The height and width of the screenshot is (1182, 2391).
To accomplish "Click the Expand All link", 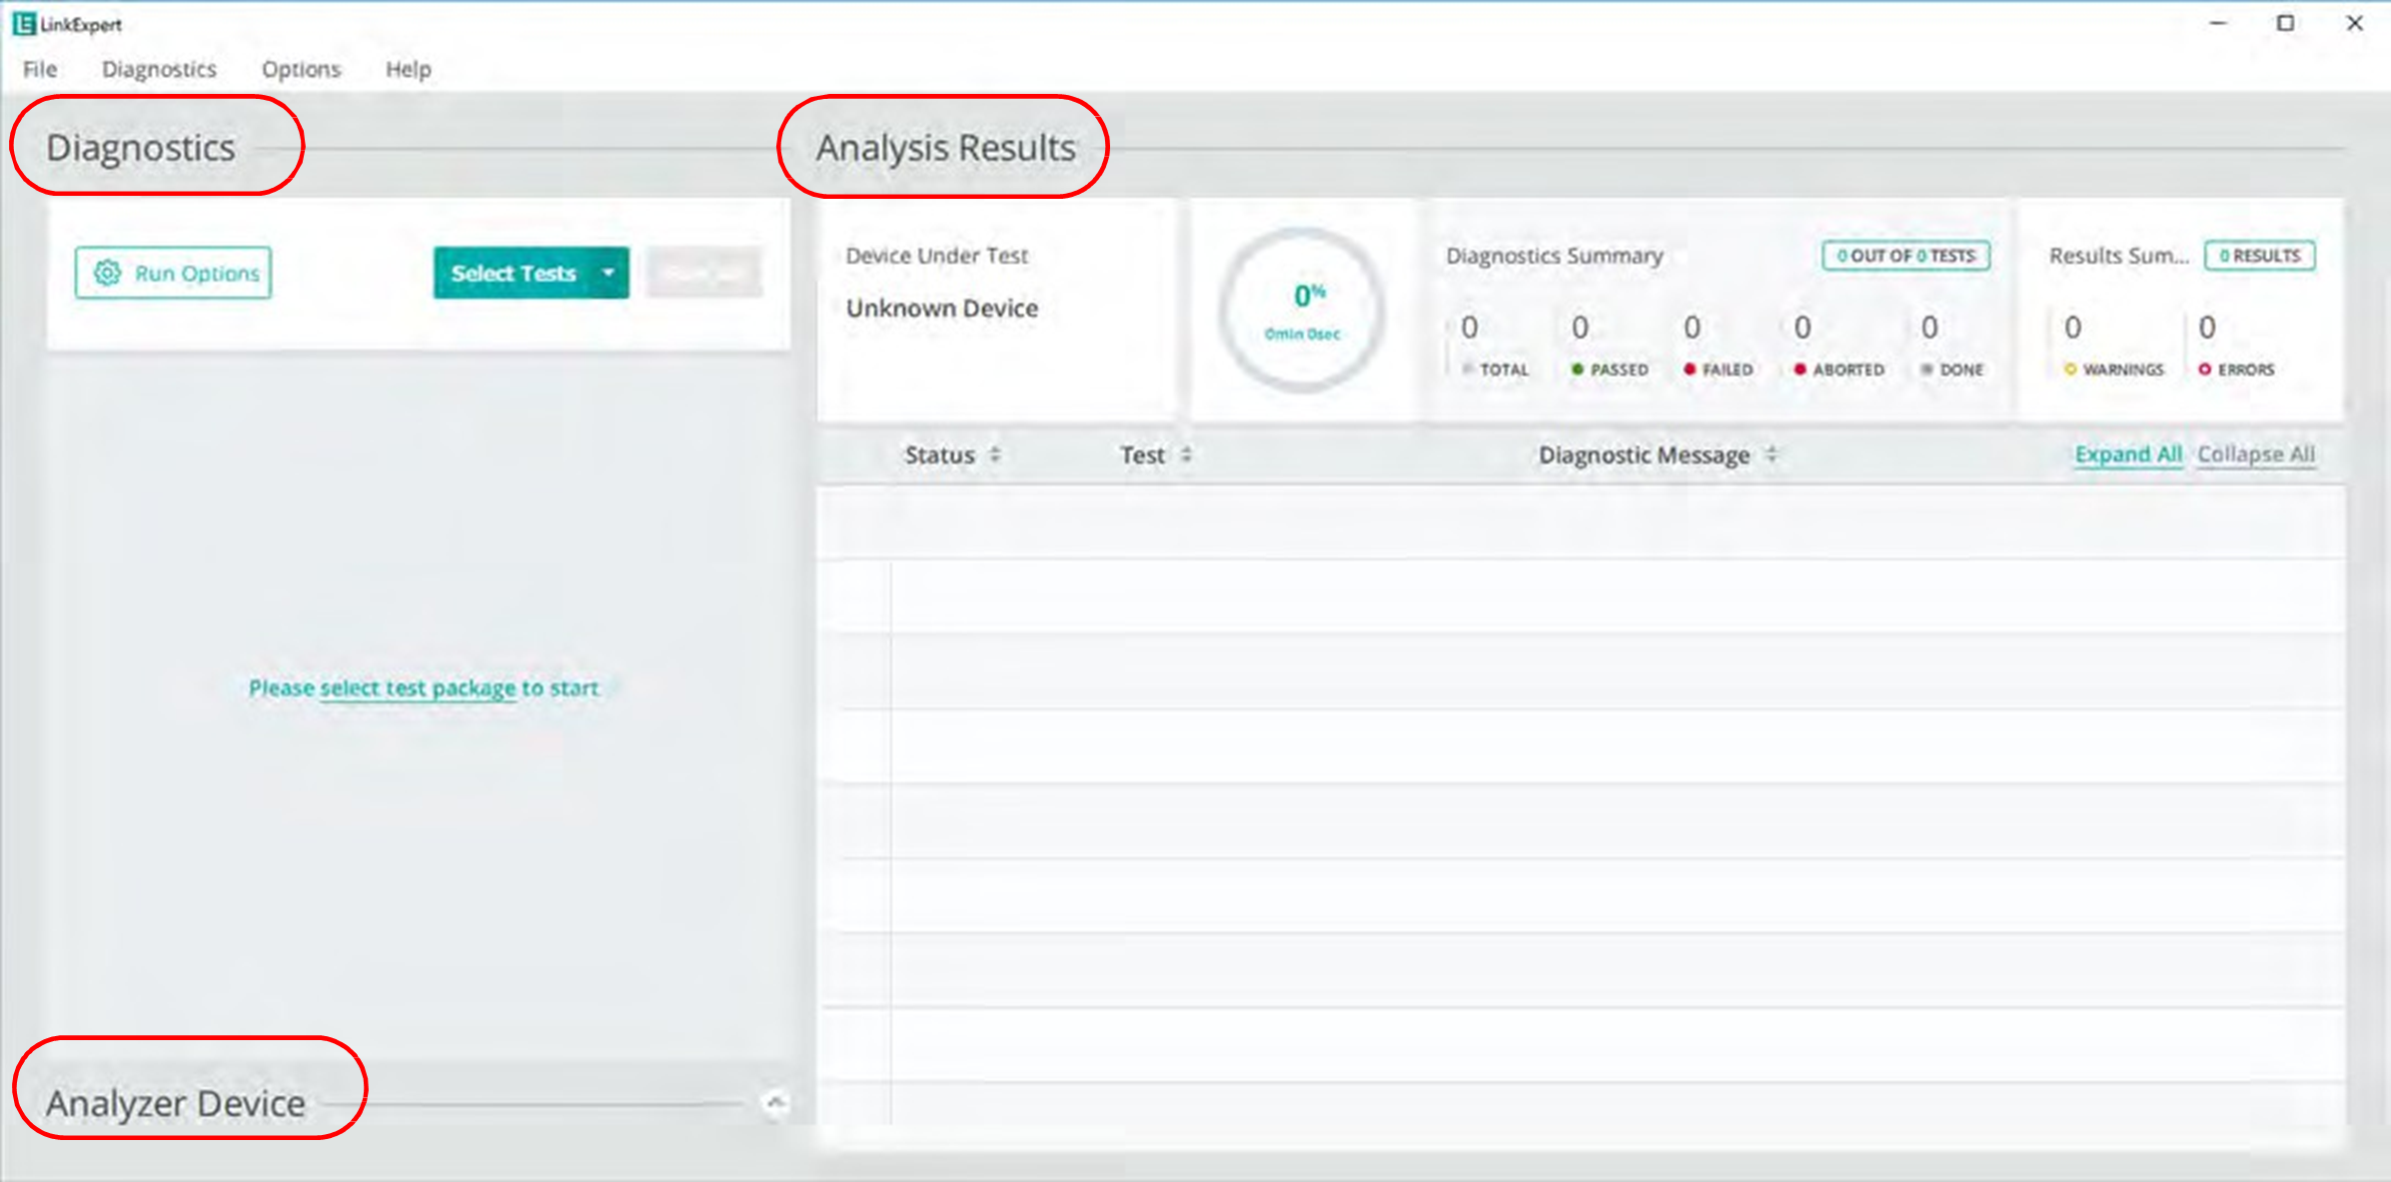I will click(x=2128, y=455).
